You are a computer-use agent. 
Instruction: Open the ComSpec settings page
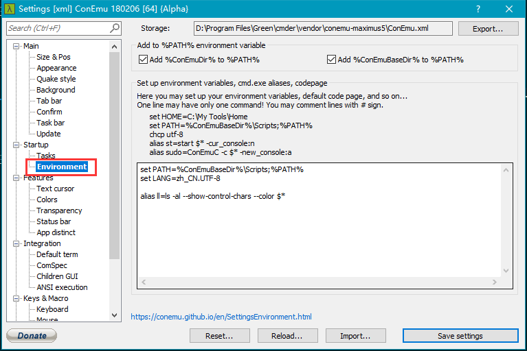pyautogui.click(x=52, y=265)
